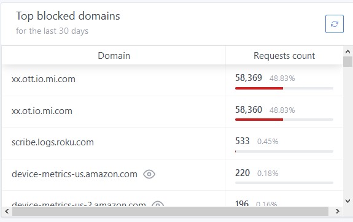Click scribe.logs.roku.com domain
The width and height of the screenshot is (353, 222).
coord(53,142)
